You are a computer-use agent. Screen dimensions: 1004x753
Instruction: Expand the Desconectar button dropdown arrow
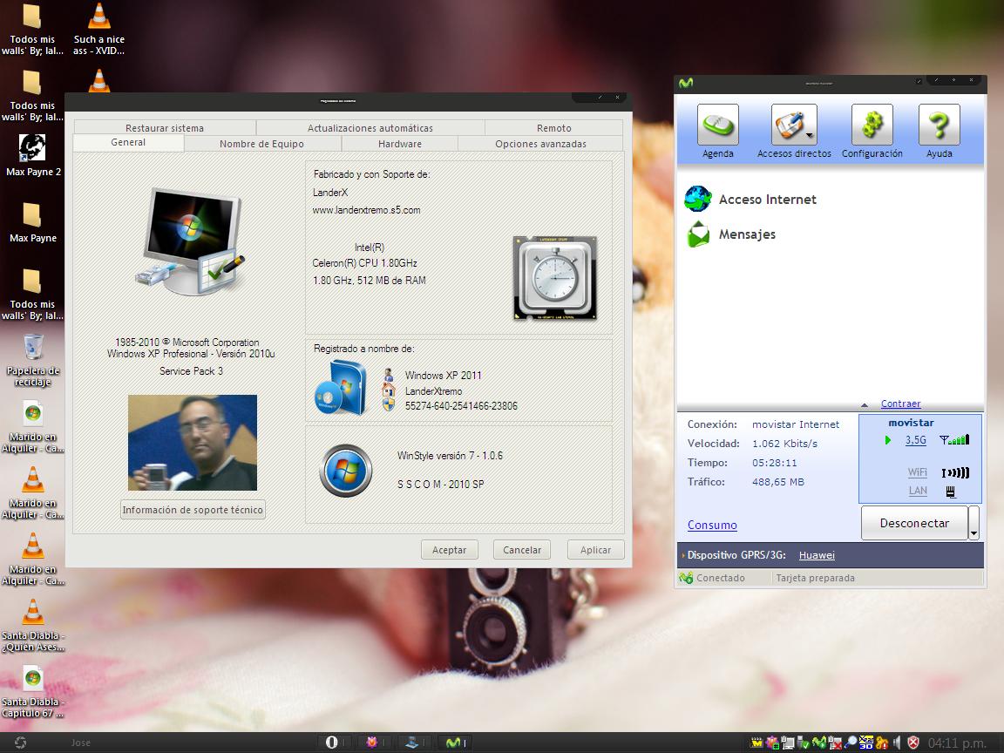[x=973, y=523]
